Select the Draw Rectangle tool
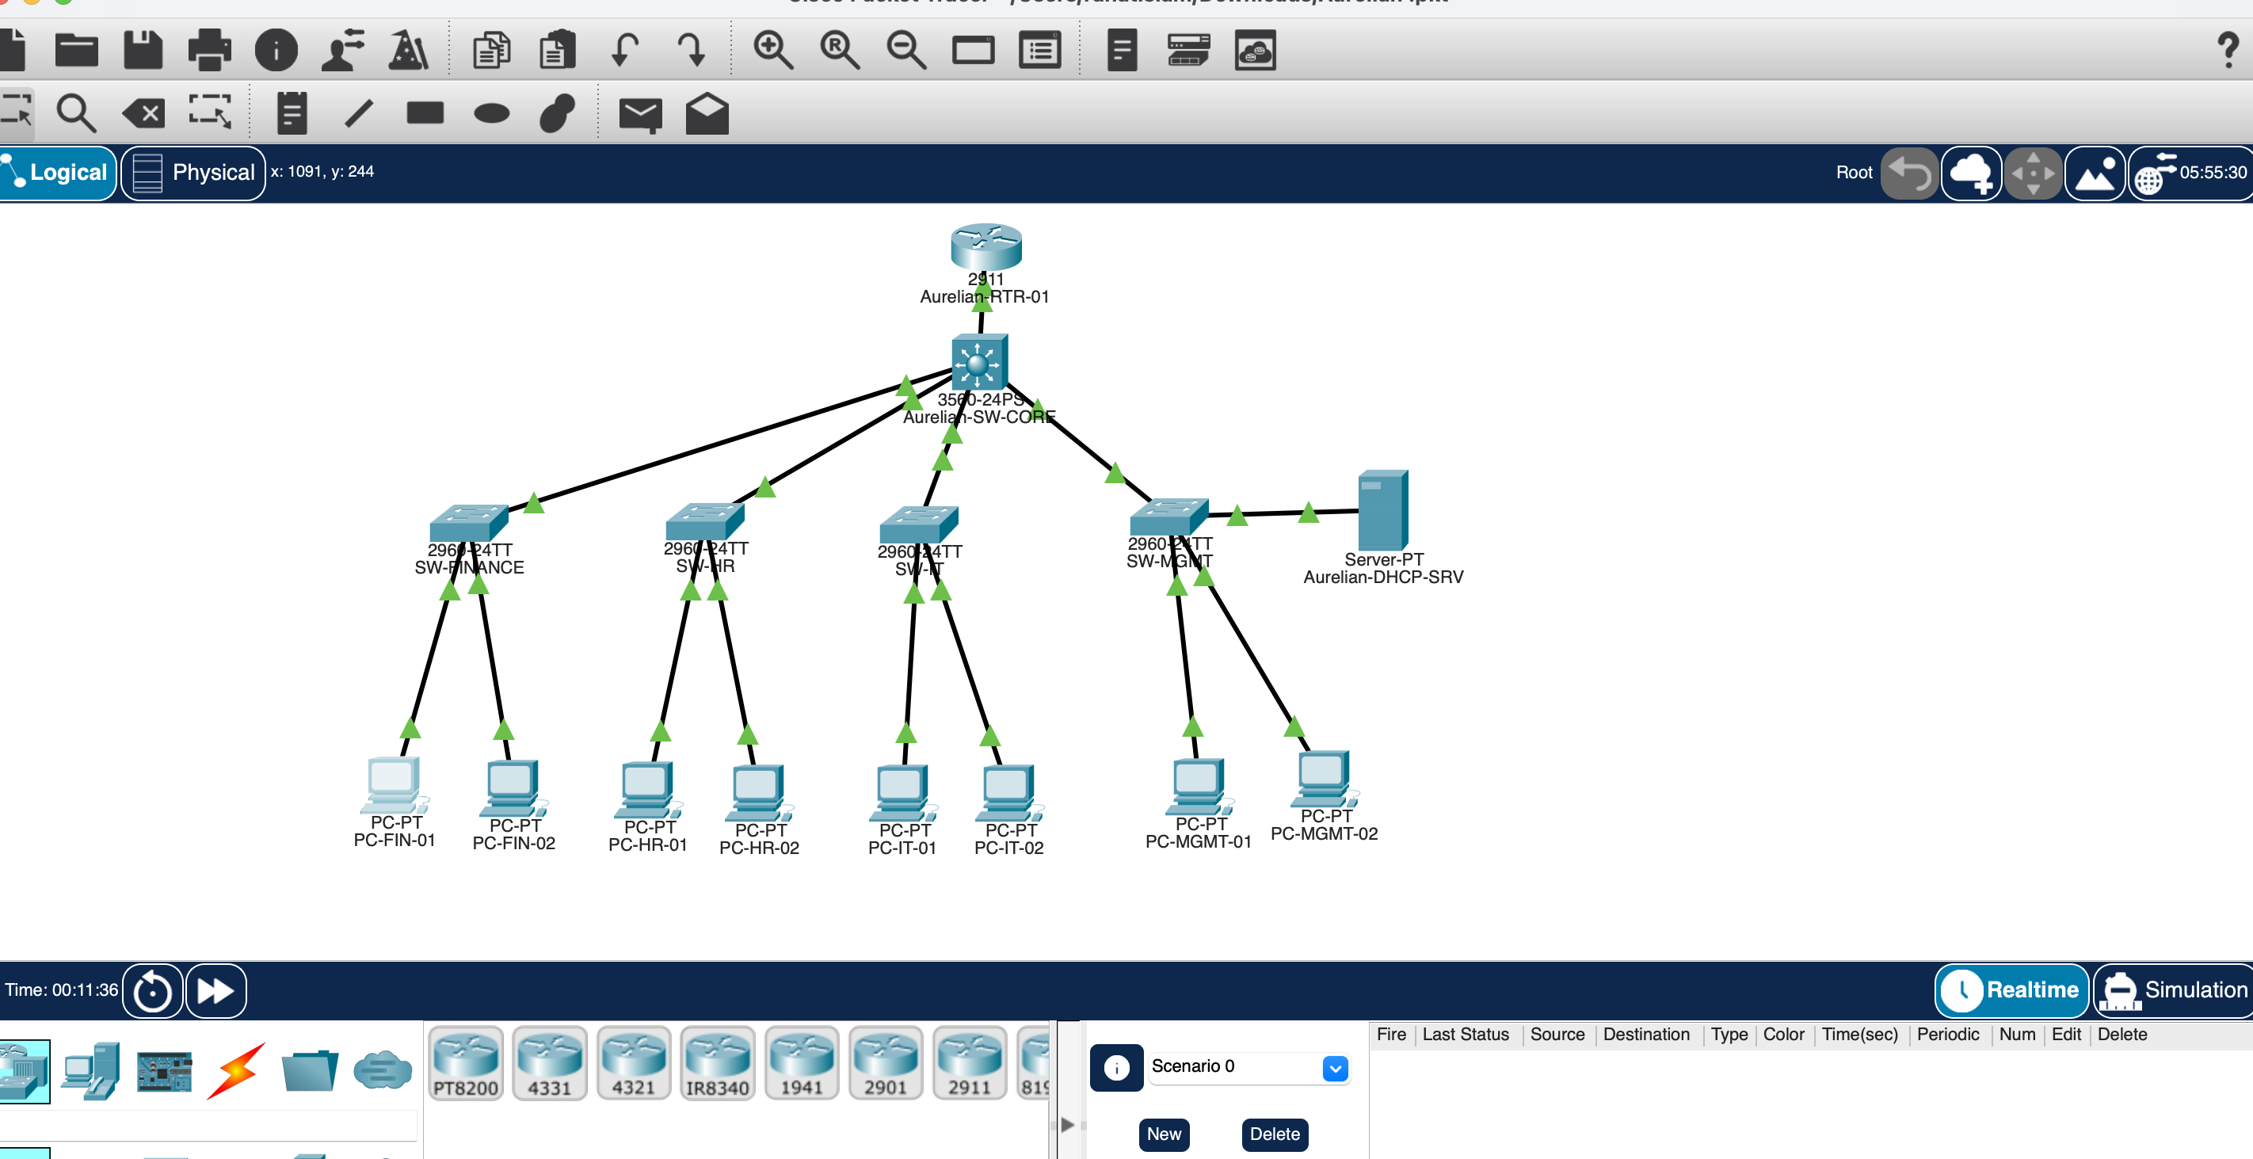This screenshot has height=1159, width=2253. pyautogui.click(x=425, y=112)
